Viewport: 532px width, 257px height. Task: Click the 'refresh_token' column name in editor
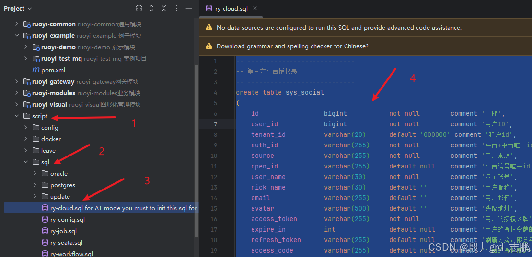276,240
